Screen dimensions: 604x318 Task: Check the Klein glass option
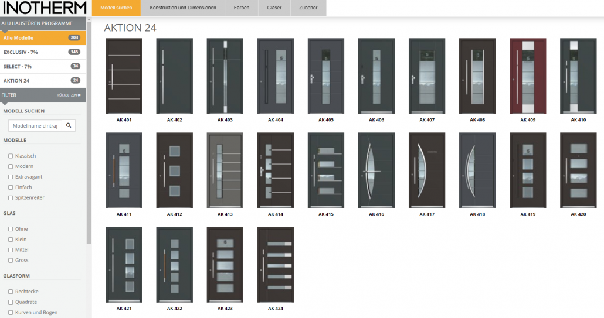click(x=11, y=239)
